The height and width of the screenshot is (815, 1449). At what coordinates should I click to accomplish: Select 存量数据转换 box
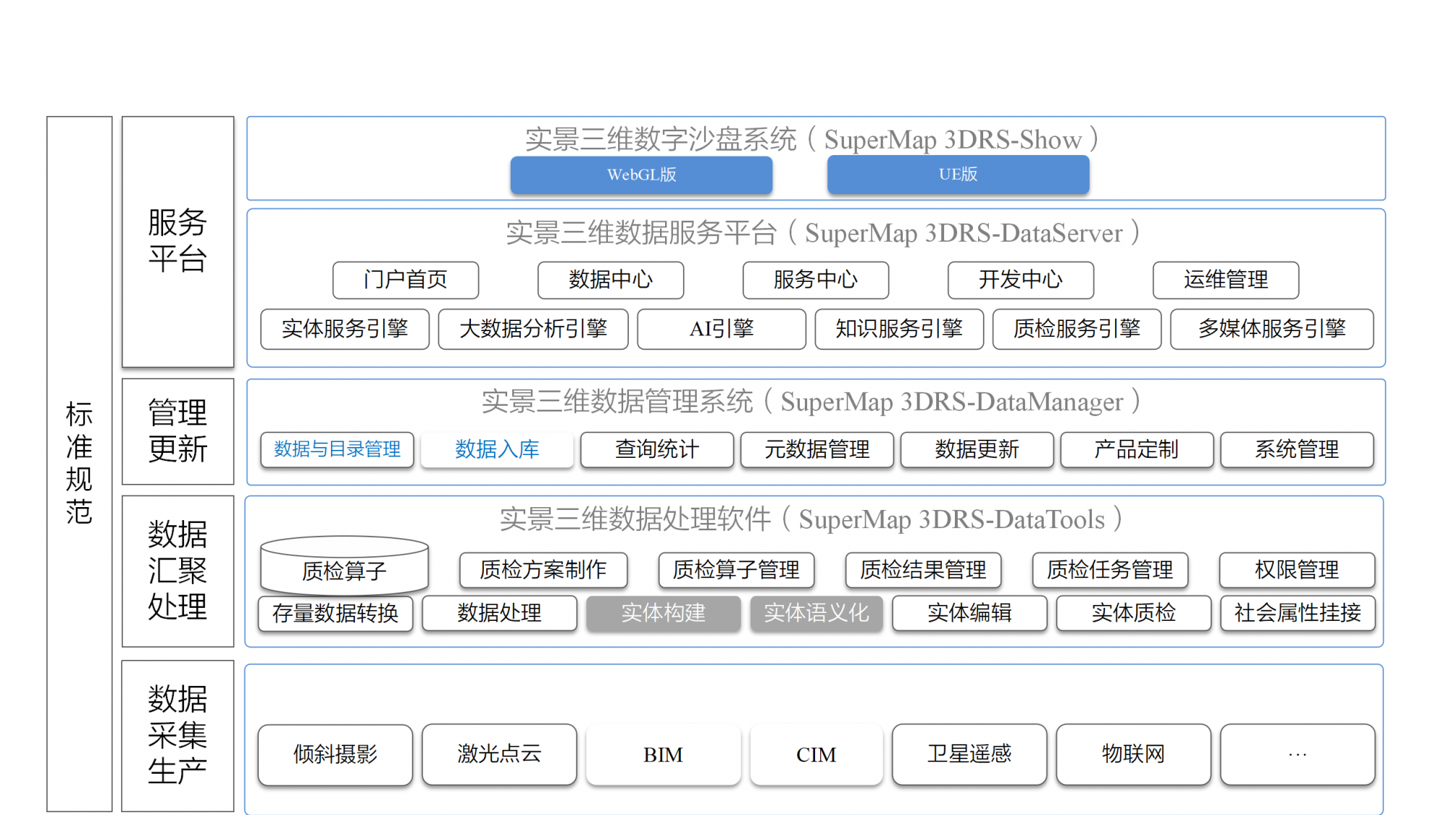(x=335, y=614)
